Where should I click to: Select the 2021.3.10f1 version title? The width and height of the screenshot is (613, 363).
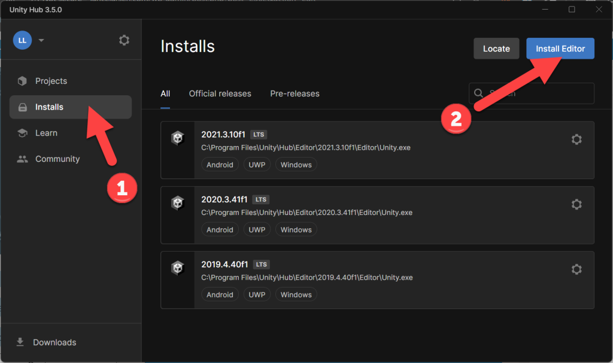pos(223,135)
